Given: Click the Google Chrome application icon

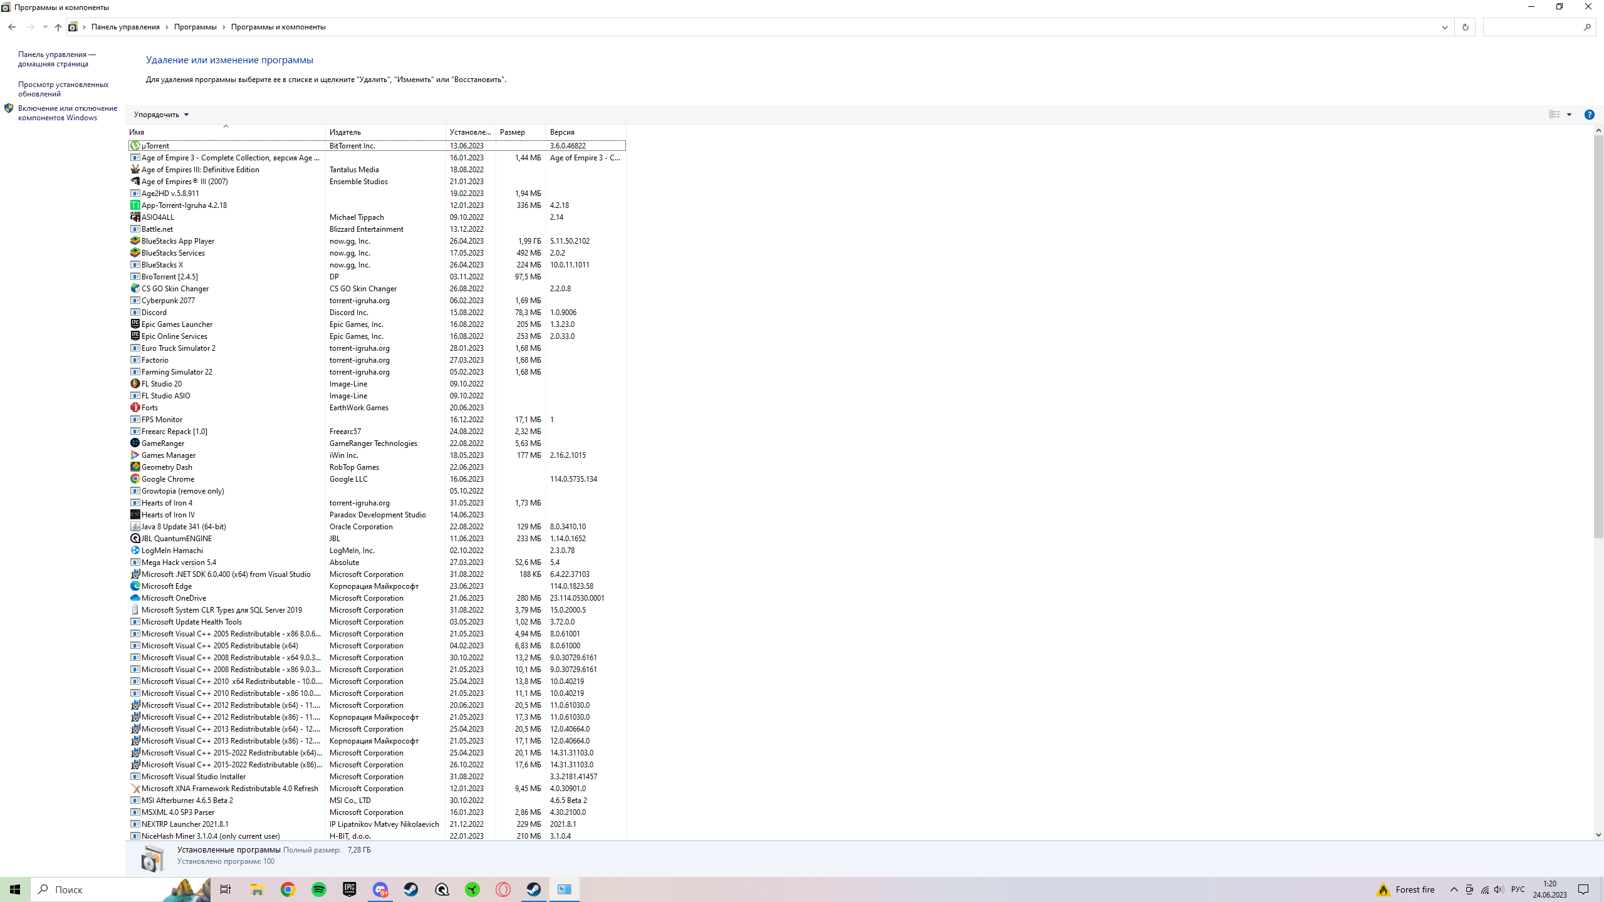Looking at the screenshot, I should pyautogui.click(x=135, y=479).
